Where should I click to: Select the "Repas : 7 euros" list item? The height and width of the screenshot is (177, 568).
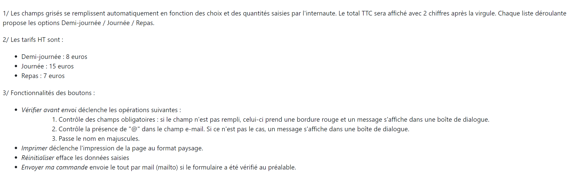(43, 76)
